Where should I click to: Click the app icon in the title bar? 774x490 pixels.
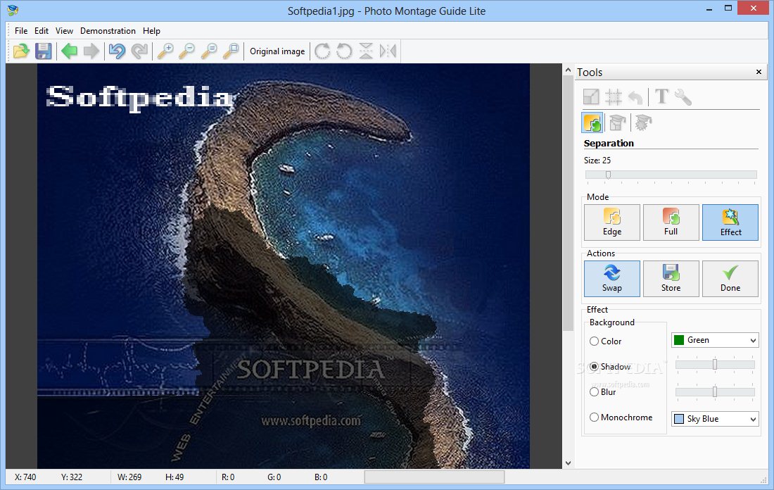pyautogui.click(x=13, y=11)
